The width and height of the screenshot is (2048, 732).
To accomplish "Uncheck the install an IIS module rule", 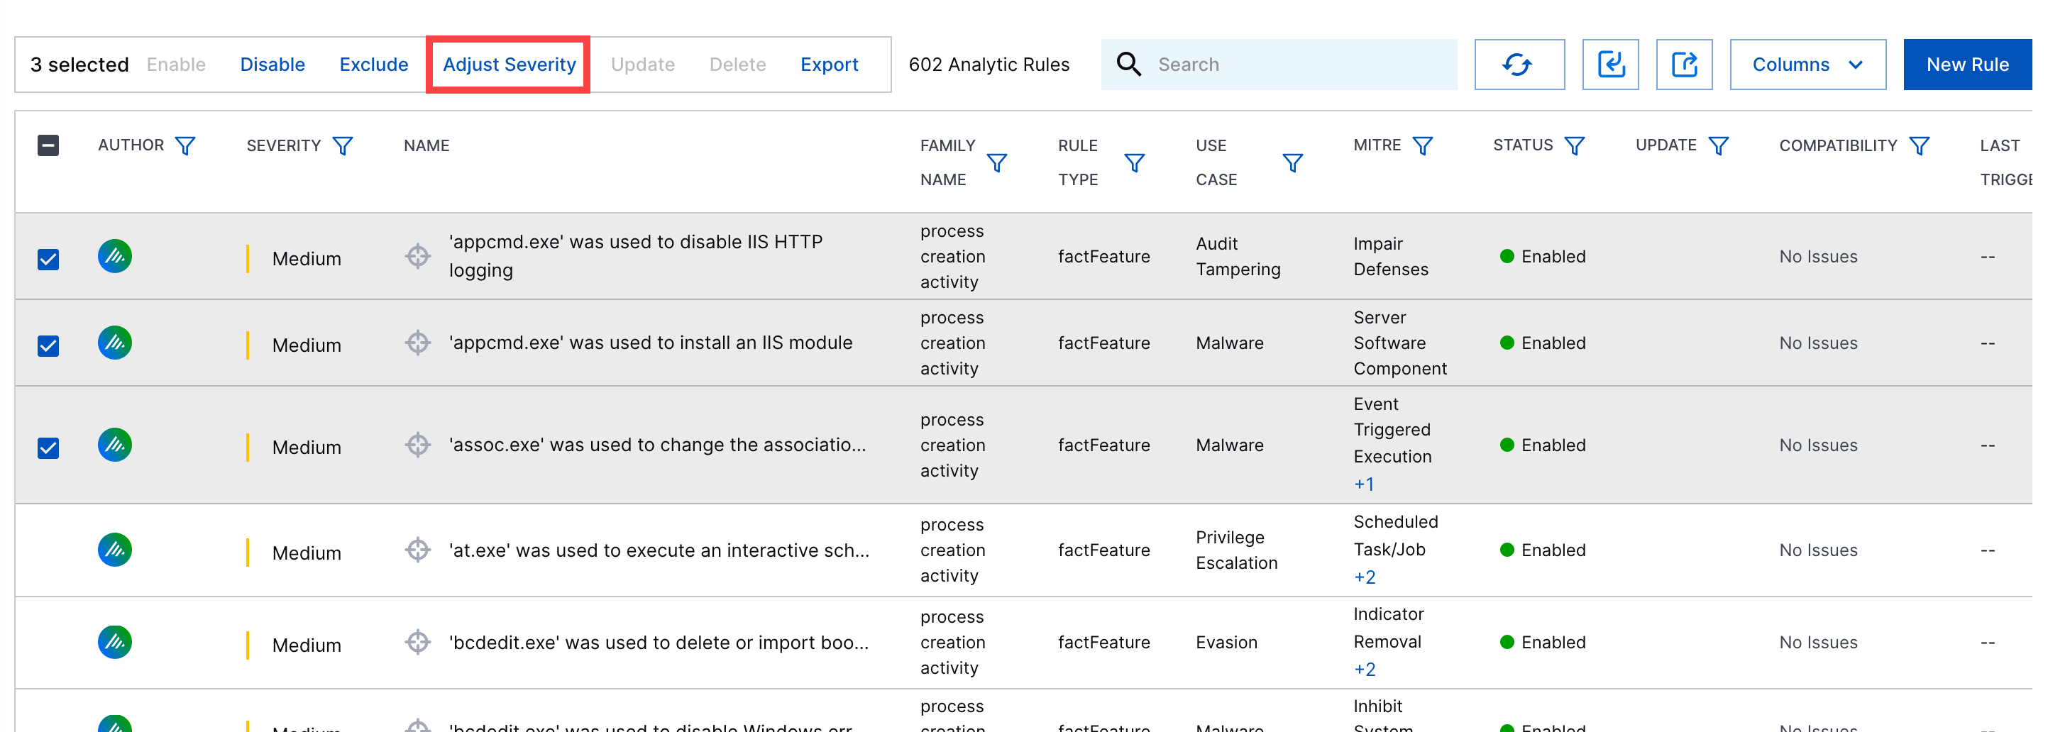I will (x=48, y=345).
